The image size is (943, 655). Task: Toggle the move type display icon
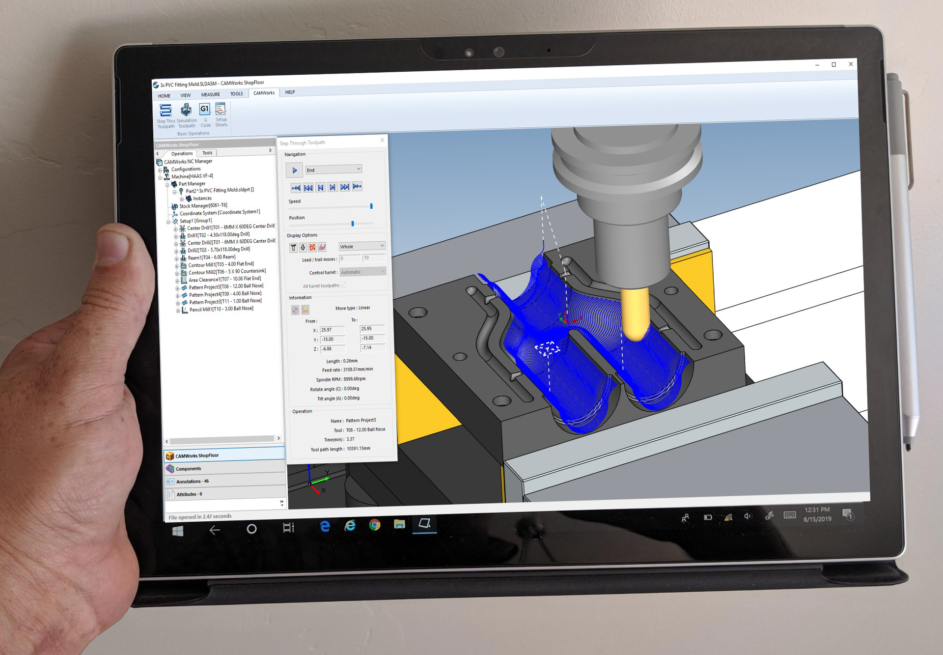coord(322,248)
